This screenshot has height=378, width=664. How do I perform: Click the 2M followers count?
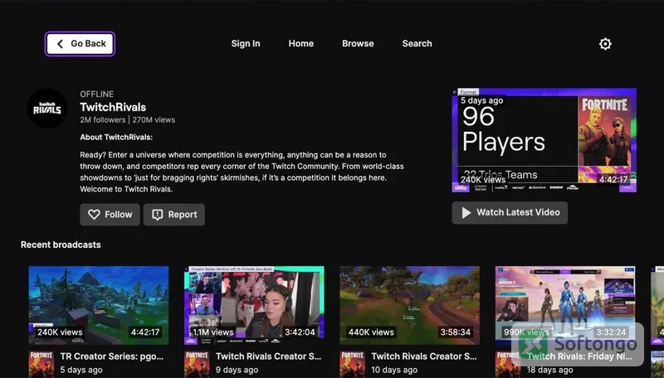[103, 119]
